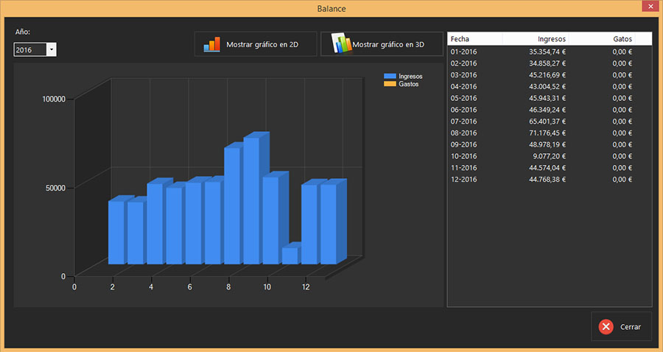
Task: Click the 0,00 € expense in the 12-2016 row
Action: click(x=622, y=180)
